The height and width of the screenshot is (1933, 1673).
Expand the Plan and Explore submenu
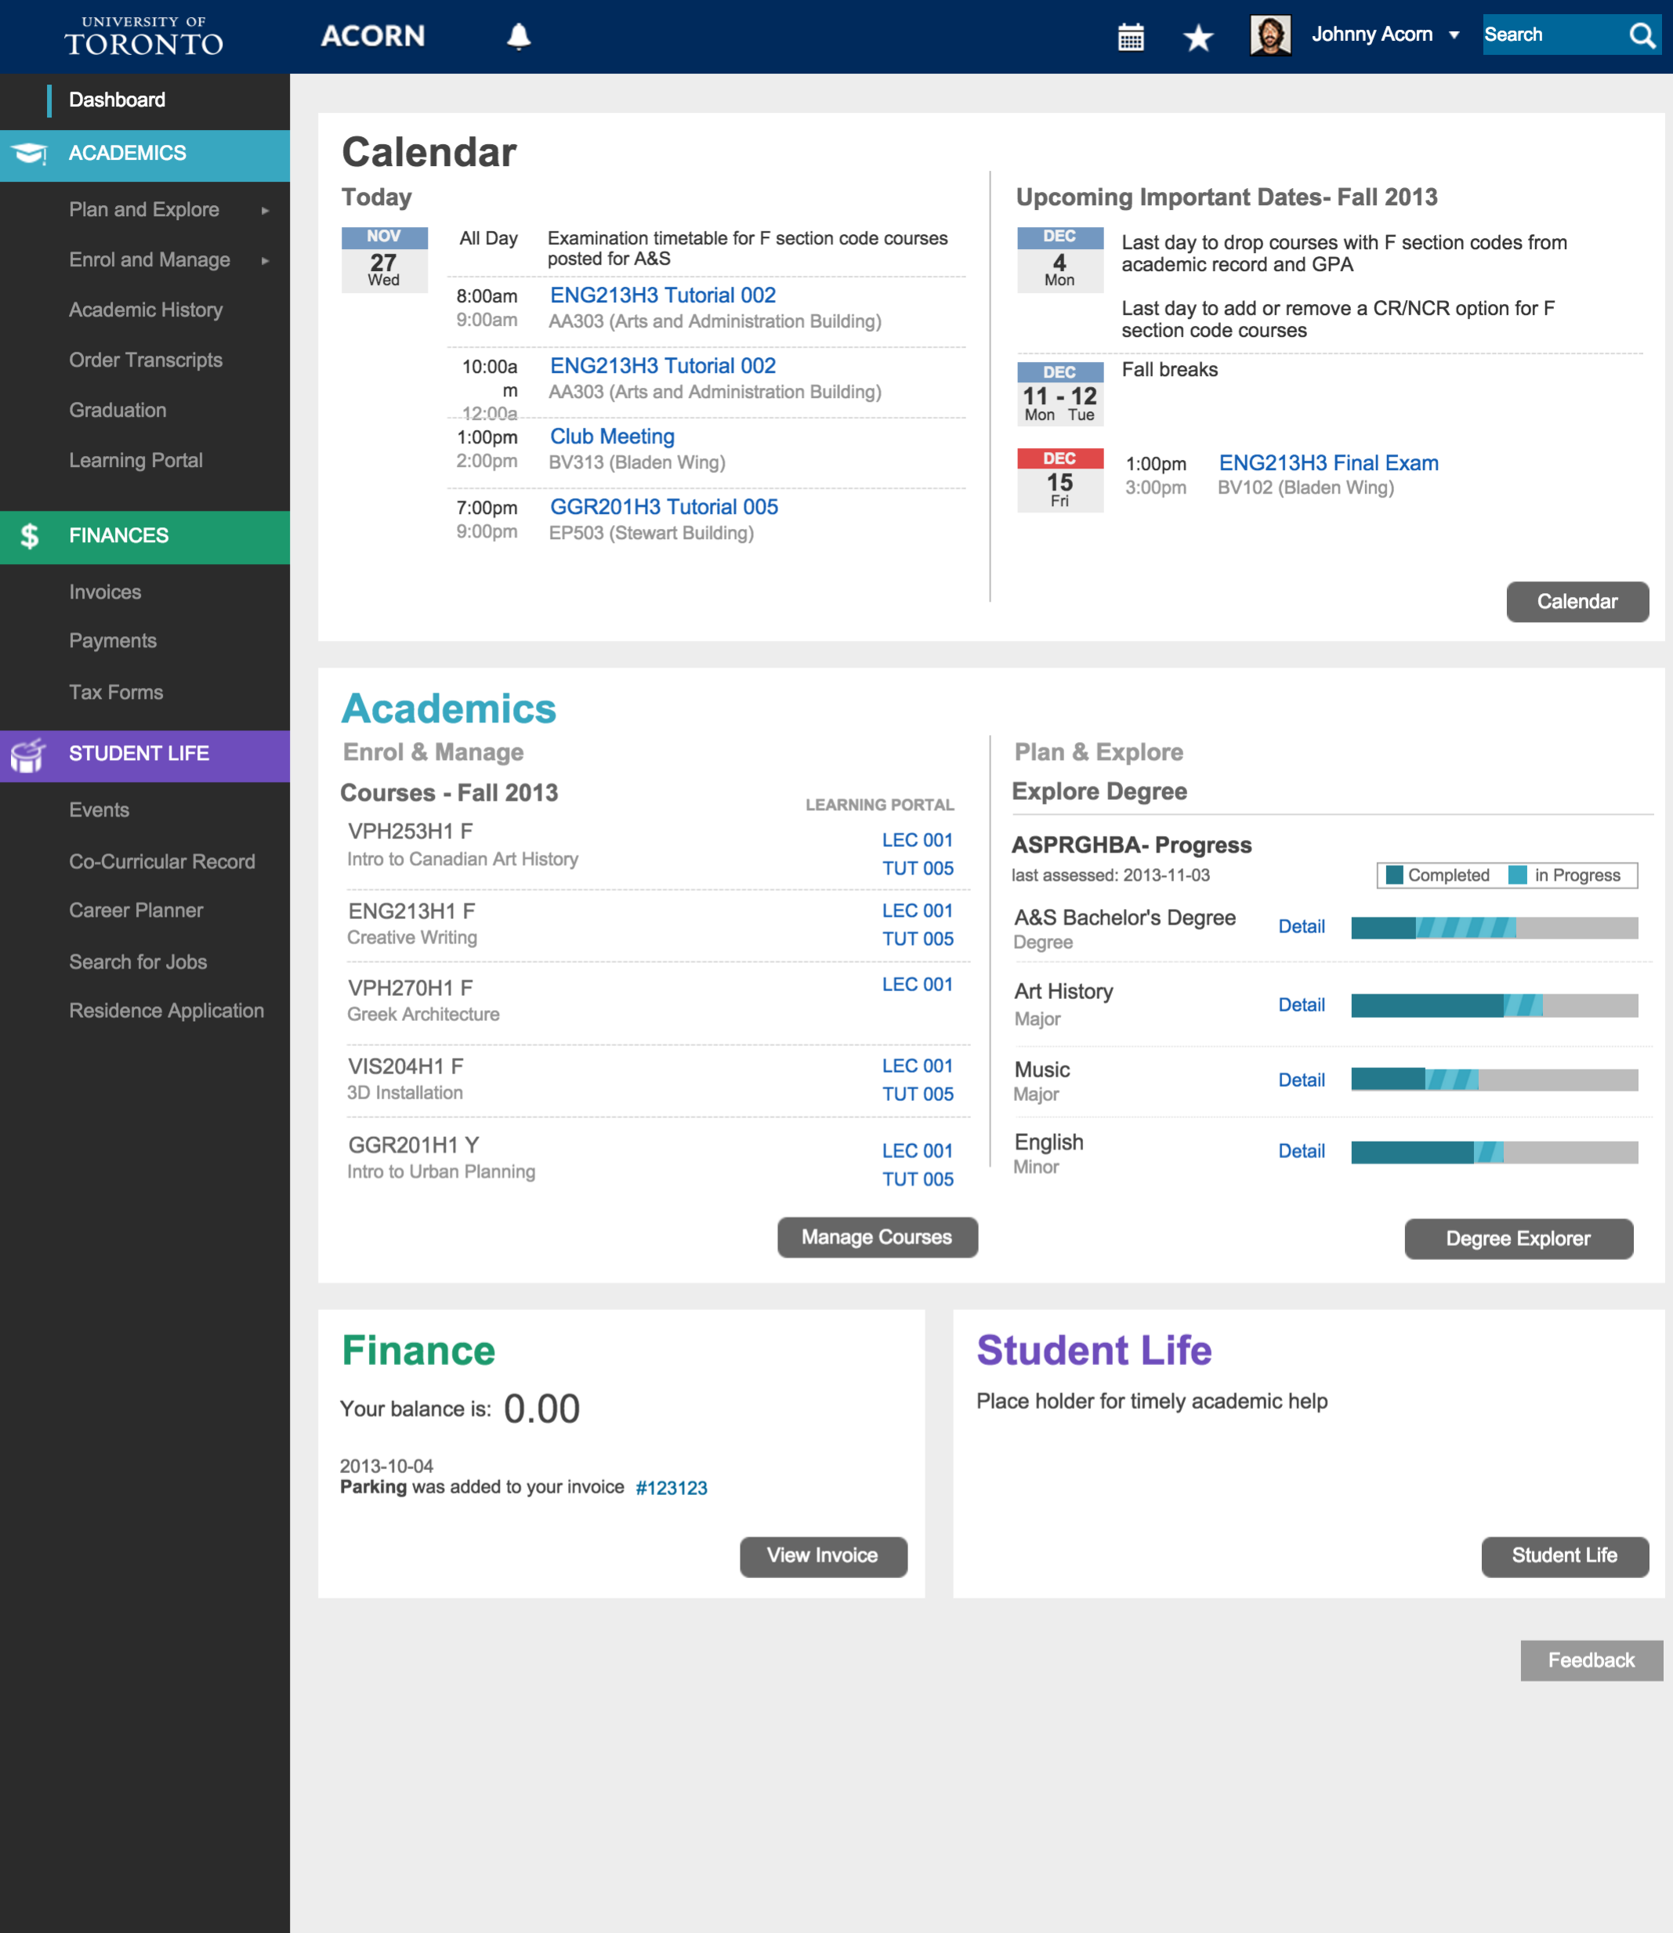pos(265,210)
